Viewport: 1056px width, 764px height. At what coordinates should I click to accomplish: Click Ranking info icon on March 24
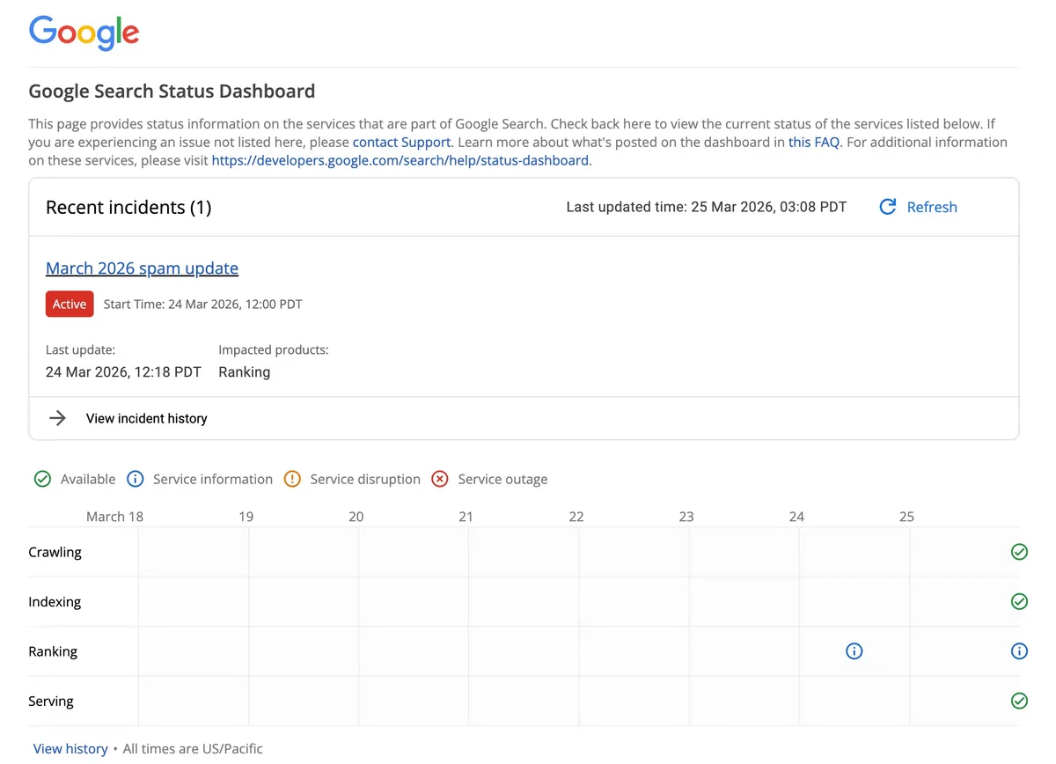point(854,651)
